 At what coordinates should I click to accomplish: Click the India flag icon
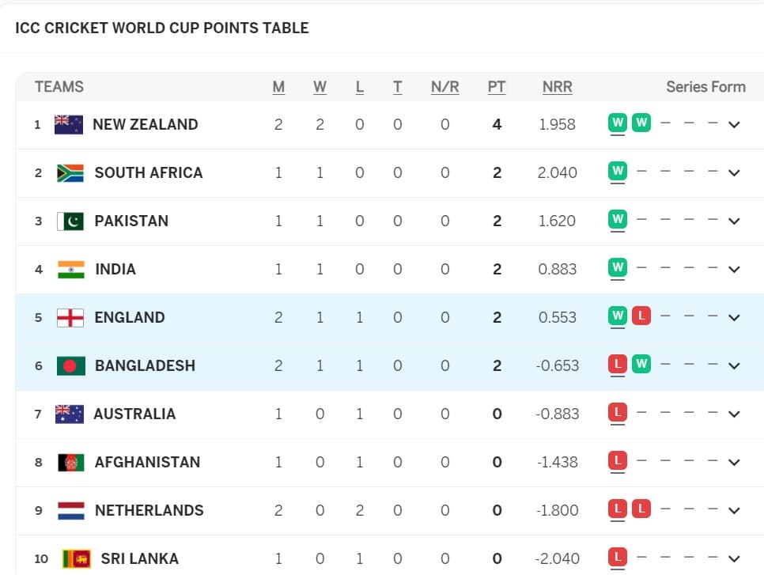coord(70,270)
